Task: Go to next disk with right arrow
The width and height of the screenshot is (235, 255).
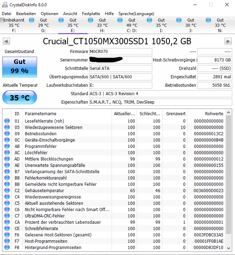Action: 228,41
